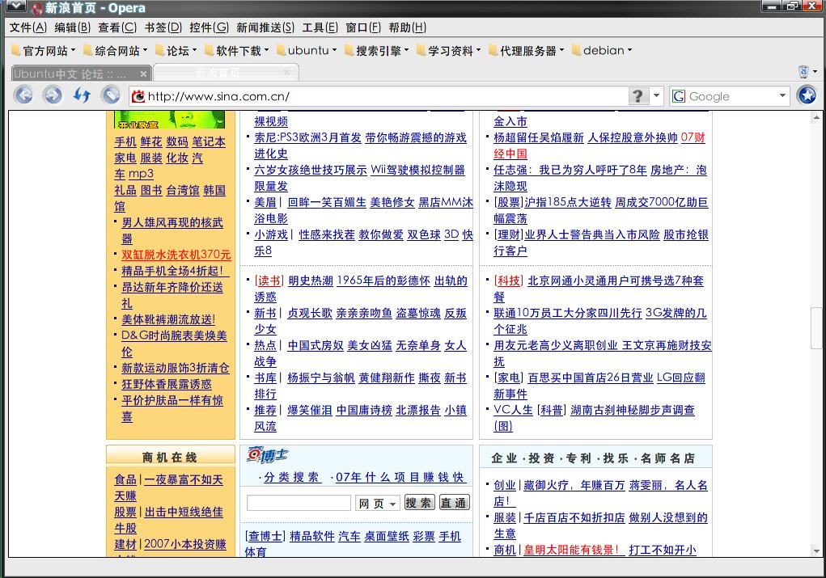
Task: Open the 狂野体香展露诱惑 link
Action: point(167,384)
